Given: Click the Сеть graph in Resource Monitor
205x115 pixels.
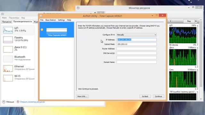Looking at the screenshot, I should 183,80.
